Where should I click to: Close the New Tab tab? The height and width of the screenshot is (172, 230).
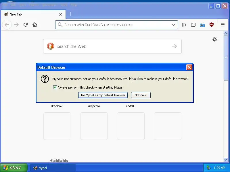click(61, 14)
